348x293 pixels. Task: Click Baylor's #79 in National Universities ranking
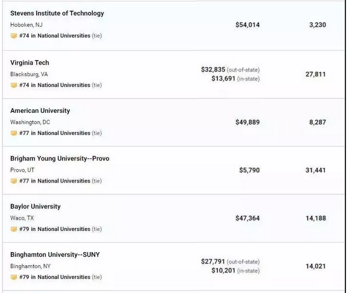(55, 229)
